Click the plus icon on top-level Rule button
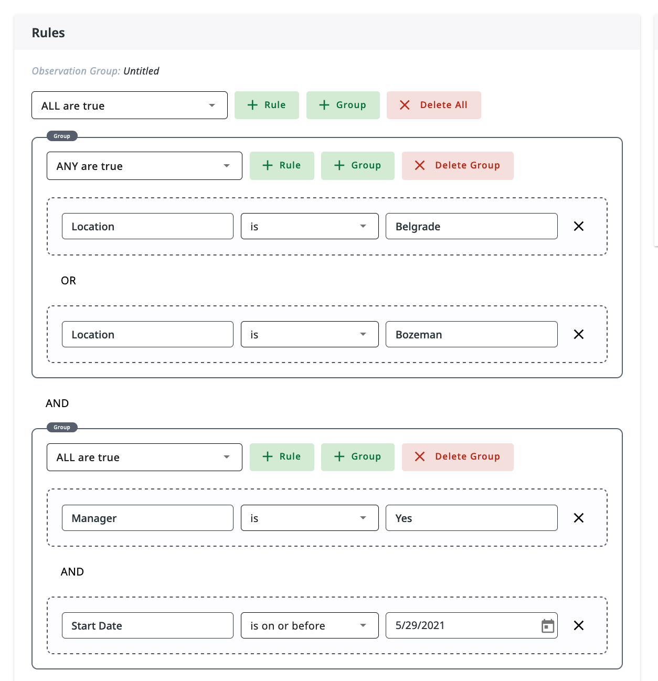 pyautogui.click(x=252, y=105)
